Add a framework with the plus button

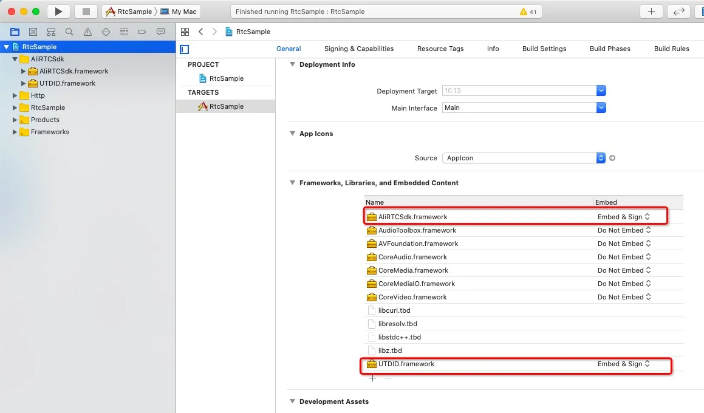pyautogui.click(x=373, y=378)
